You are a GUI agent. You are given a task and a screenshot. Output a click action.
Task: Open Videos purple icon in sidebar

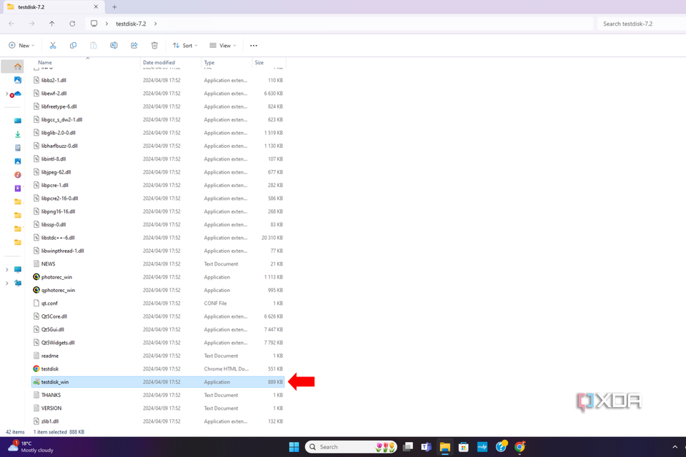(17, 189)
